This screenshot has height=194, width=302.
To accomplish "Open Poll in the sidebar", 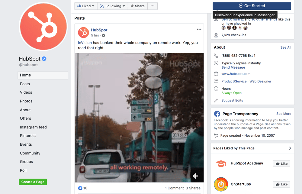I will tap(23, 170).
